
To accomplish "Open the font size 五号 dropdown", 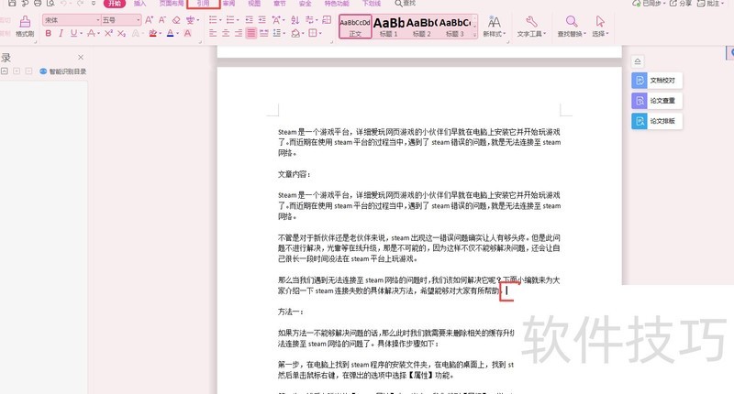I will click(139, 20).
